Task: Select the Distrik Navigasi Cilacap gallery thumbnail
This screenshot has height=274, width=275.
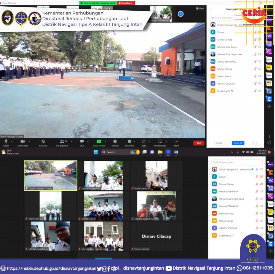Action: click(x=51, y=175)
